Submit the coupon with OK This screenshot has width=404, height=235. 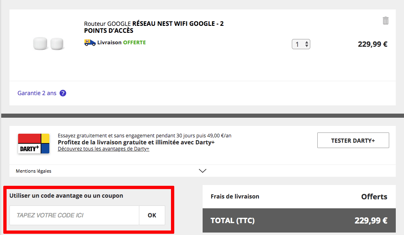[x=152, y=215]
